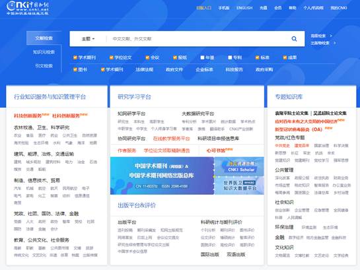The width and height of the screenshot is (360, 270).
Task: Open 大数据研究平台 heading link
Action: click(198, 114)
